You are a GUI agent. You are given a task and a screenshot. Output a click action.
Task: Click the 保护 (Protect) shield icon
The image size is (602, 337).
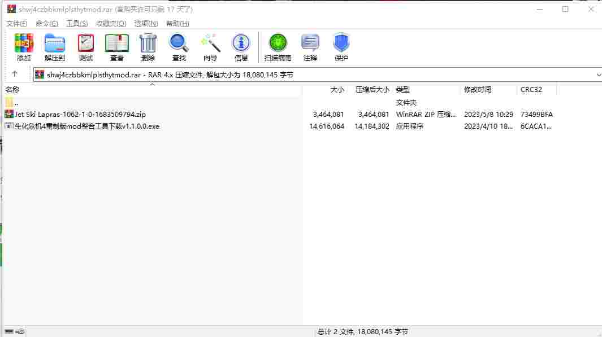(341, 47)
